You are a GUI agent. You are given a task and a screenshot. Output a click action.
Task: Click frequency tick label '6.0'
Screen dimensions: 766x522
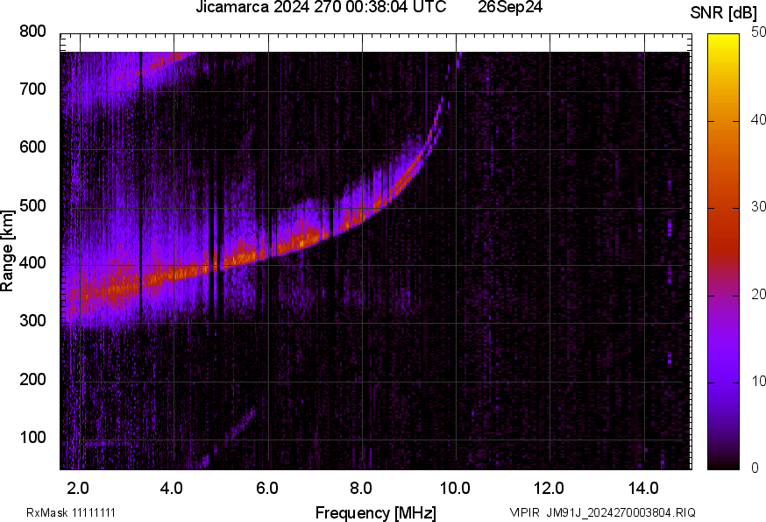tap(267, 489)
